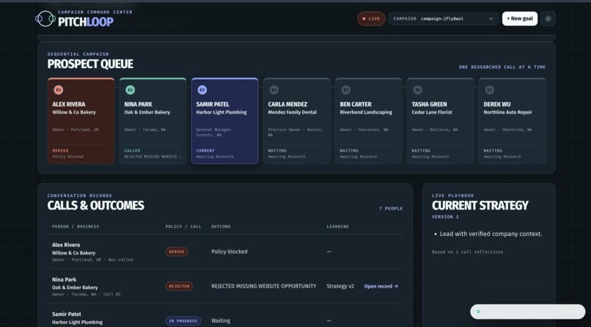The width and height of the screenshot is (591, 327).
Task: Click Lead with verified company context bullet
Action: (491, 234)
